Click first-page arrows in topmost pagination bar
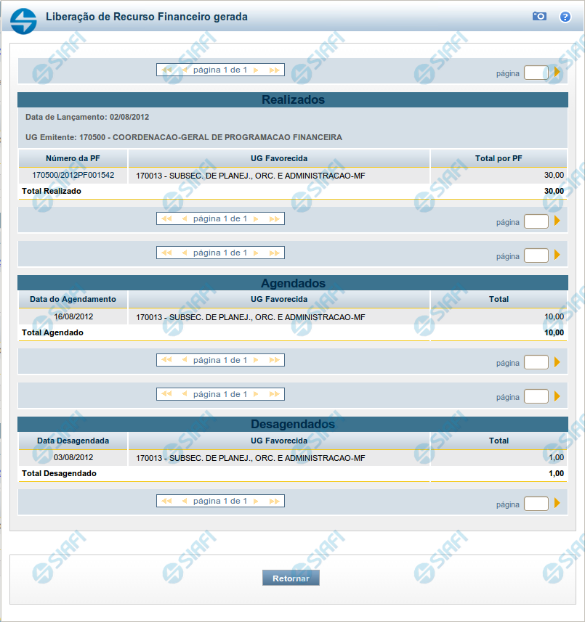Image resolution: width=585 pixels, height=622 pixels. tap(166, 70)
